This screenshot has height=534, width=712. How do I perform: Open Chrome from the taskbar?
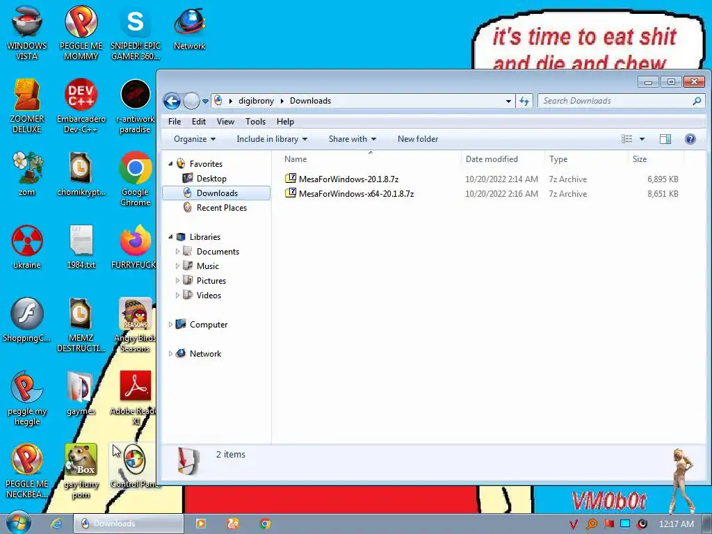click(x=265, y=524)
